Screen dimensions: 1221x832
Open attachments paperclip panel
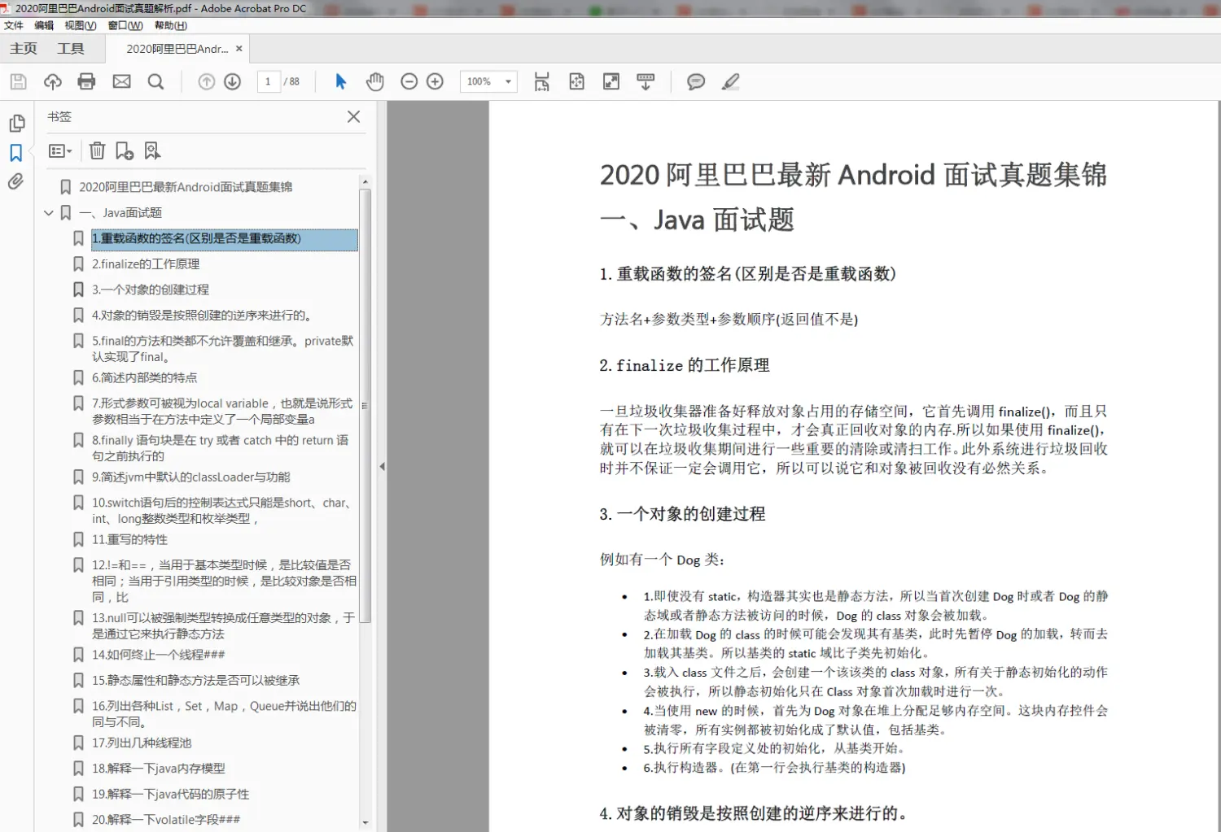(x=15, y=181)
